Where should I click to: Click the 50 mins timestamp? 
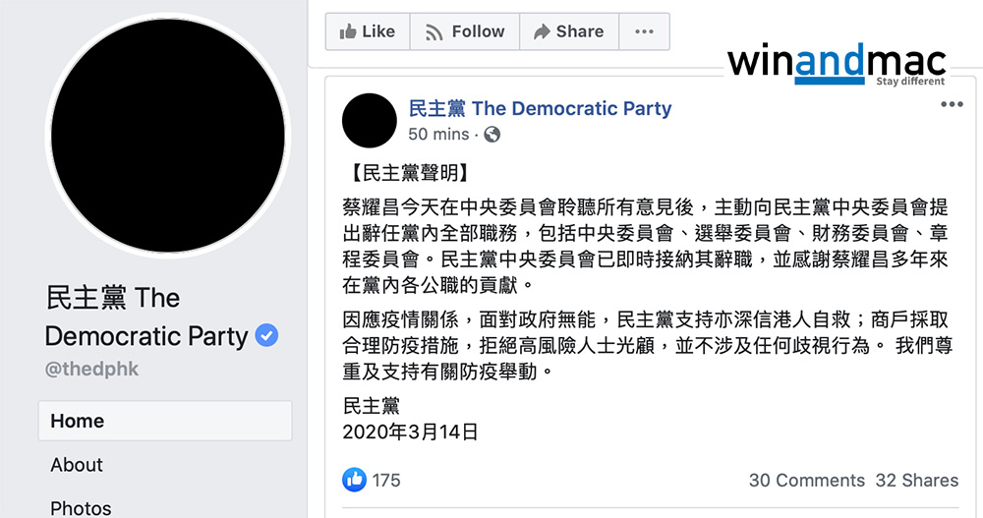[x=439, y=134]
